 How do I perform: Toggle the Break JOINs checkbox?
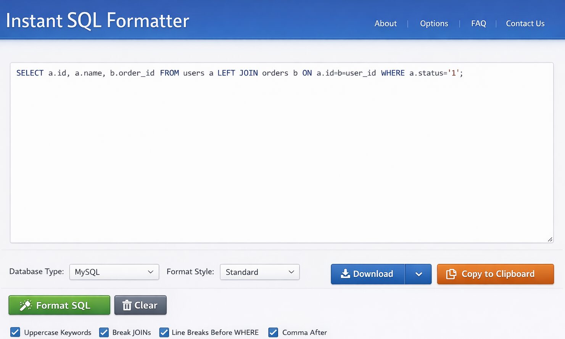(x=104, y=332)
